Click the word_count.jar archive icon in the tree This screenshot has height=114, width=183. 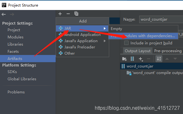coord(123,66)
